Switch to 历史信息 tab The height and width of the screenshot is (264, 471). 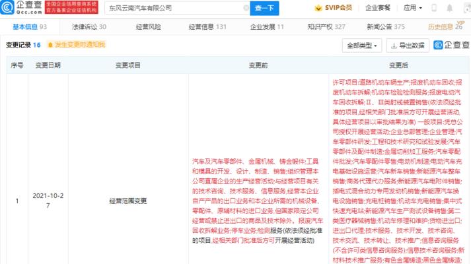tap(445, 26)
